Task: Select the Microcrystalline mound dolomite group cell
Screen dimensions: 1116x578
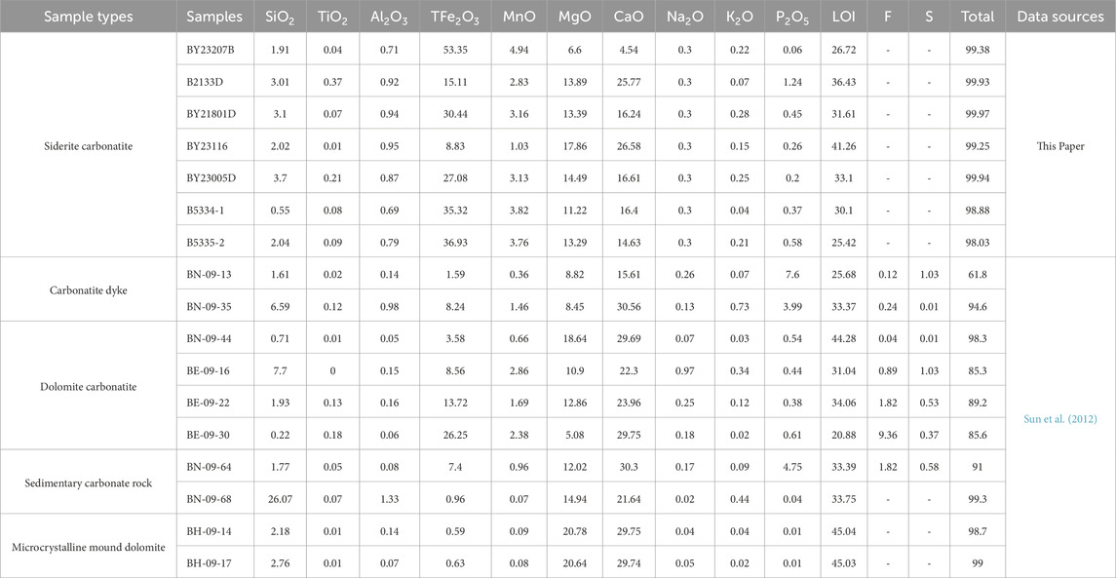Action: pyautogui.click(x=89, y=546)
